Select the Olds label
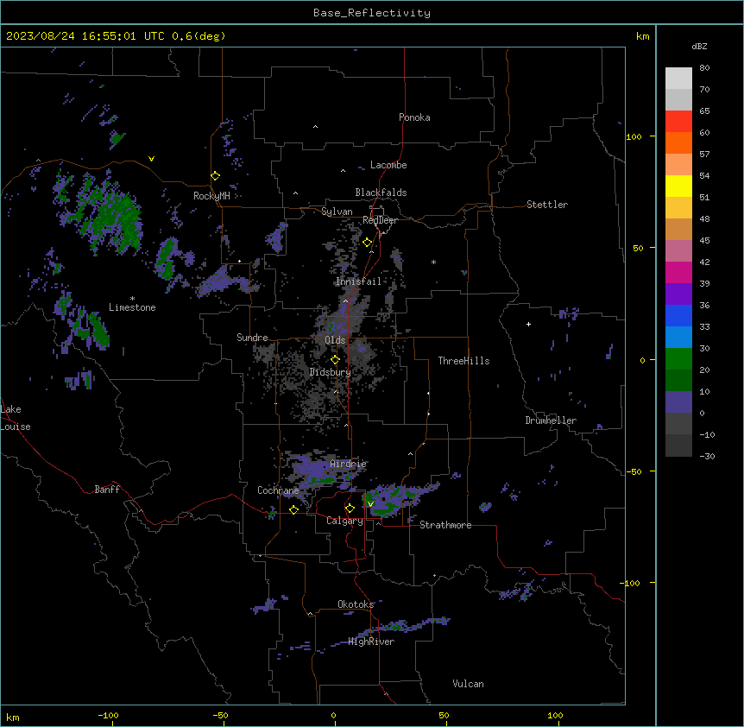The image size is (744, 727). (x=335, y=340)
